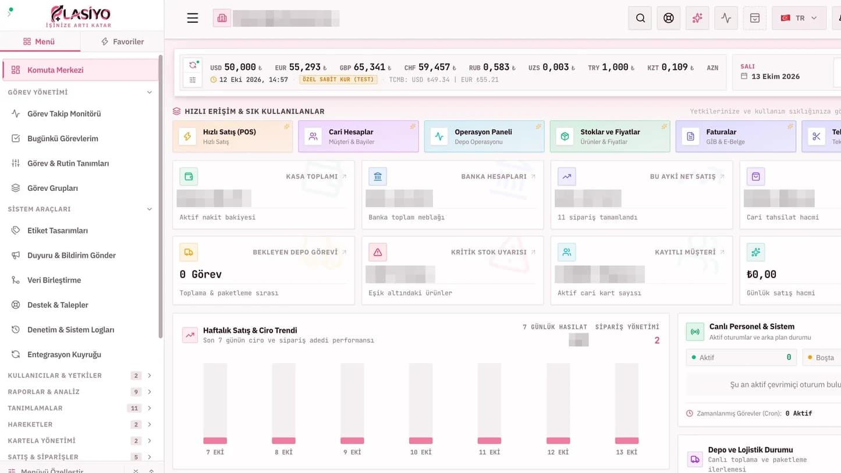The image size is (841, 473).
Task: Expand the TANIMLAMALAR section
Action: [x=80, y=408]
